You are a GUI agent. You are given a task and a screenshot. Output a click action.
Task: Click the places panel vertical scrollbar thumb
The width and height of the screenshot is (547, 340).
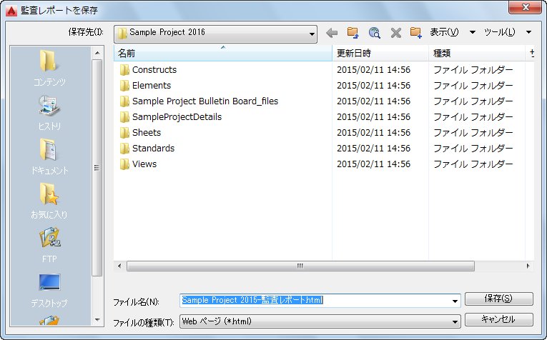[x=97, y=168]
